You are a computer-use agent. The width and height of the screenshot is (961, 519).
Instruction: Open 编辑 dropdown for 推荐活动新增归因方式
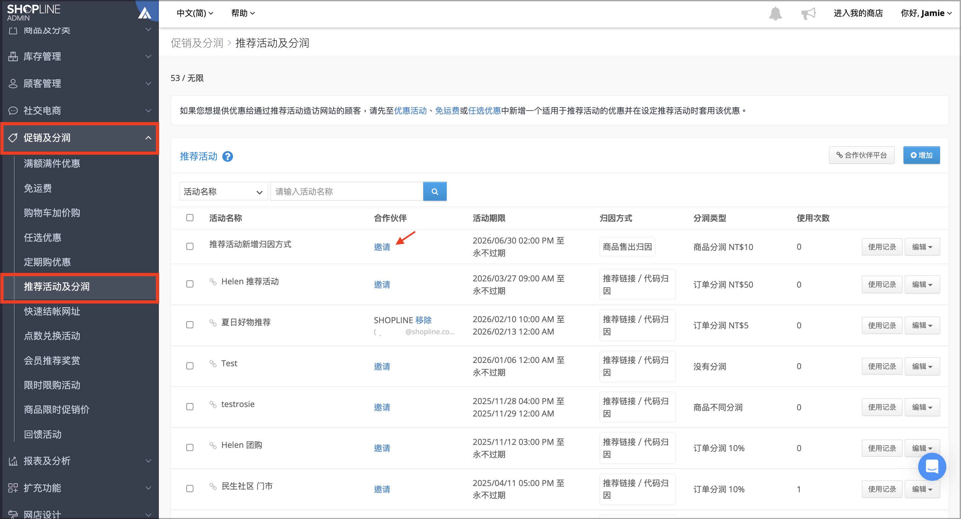(x=922, y=247)
